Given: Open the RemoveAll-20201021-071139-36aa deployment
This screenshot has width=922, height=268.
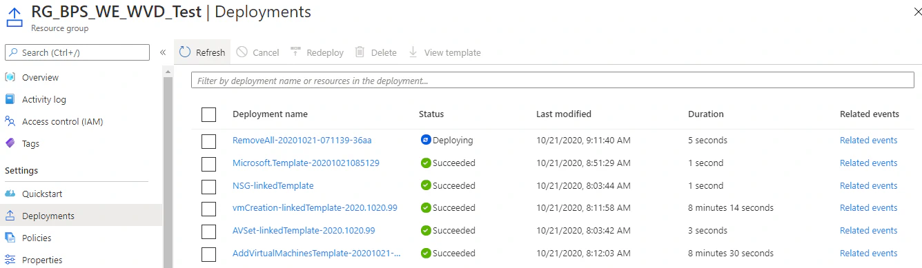Looking at the screenshot, I should tap(302, 140).
